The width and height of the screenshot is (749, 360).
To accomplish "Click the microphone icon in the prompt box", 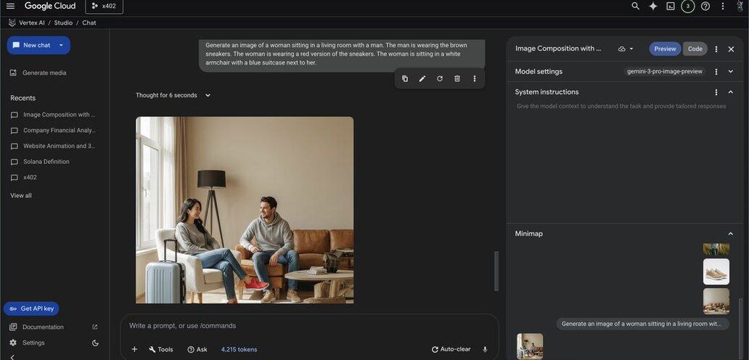I will 485,349.
